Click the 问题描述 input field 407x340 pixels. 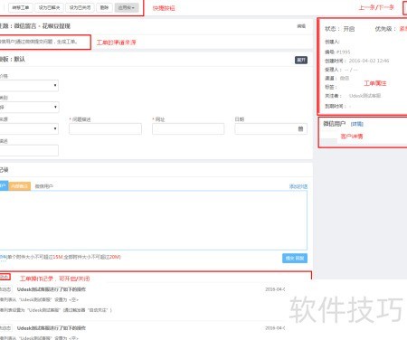point(105,128)
